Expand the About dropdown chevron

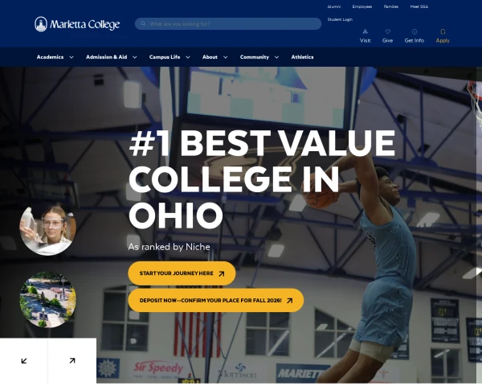point(225,57)
